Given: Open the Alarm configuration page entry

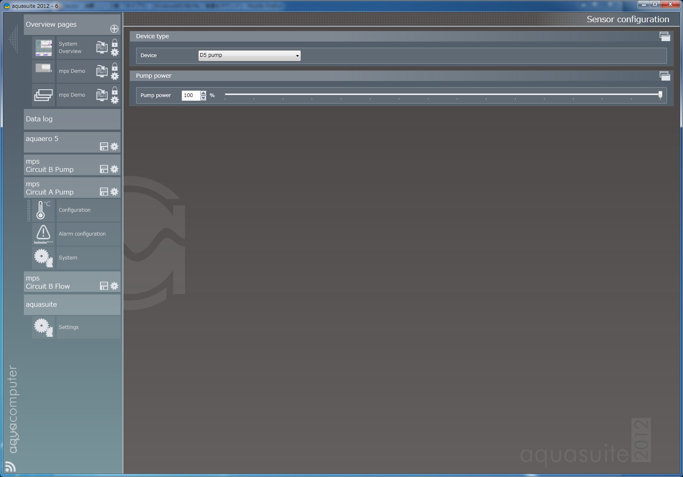Looking at the screenshot, I should (x=88, y=234).
